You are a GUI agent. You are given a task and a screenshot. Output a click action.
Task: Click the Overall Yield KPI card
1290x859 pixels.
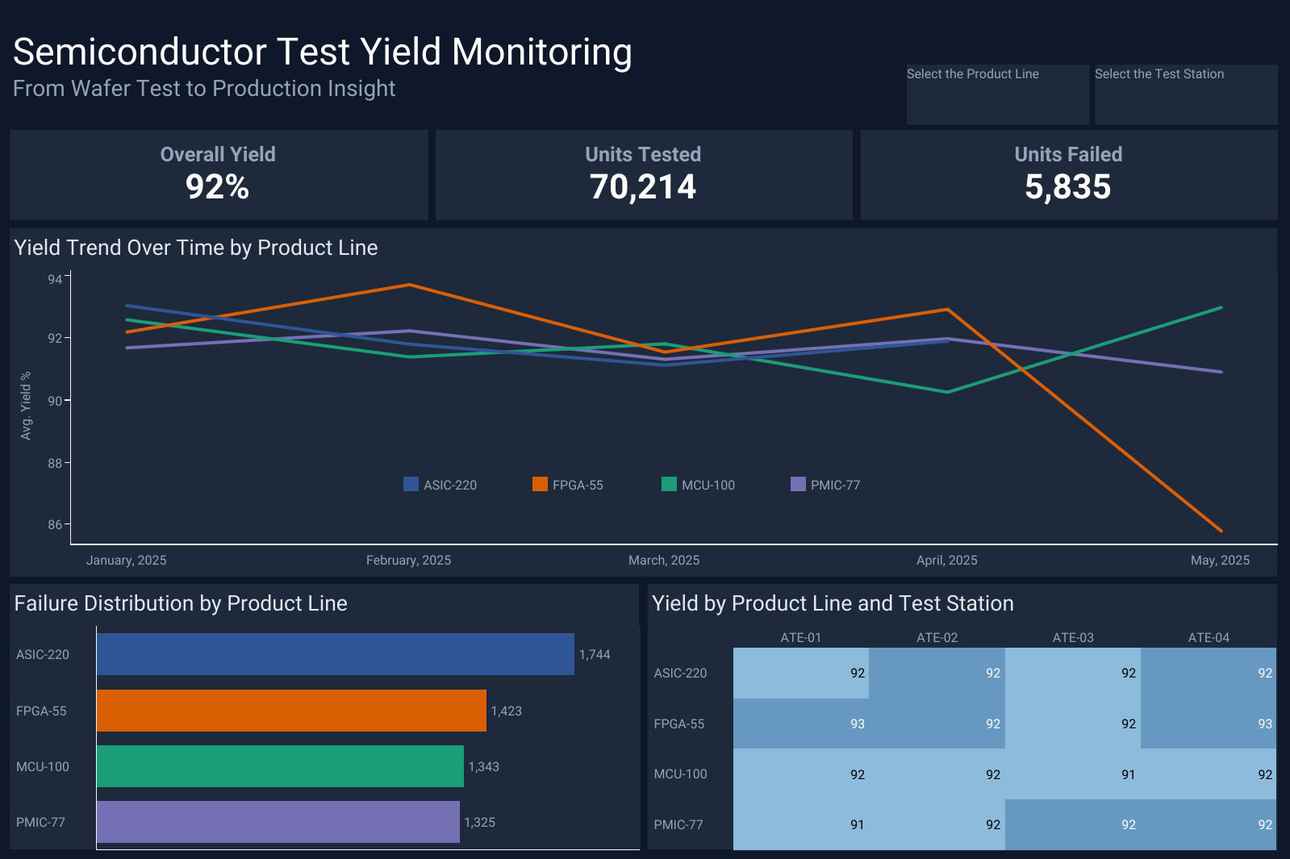coord(218,175)
